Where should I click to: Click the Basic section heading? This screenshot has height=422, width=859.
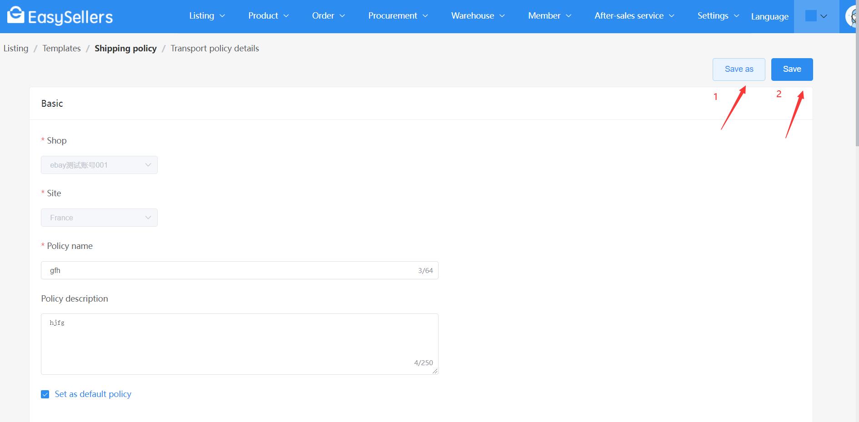pos(52,104)
